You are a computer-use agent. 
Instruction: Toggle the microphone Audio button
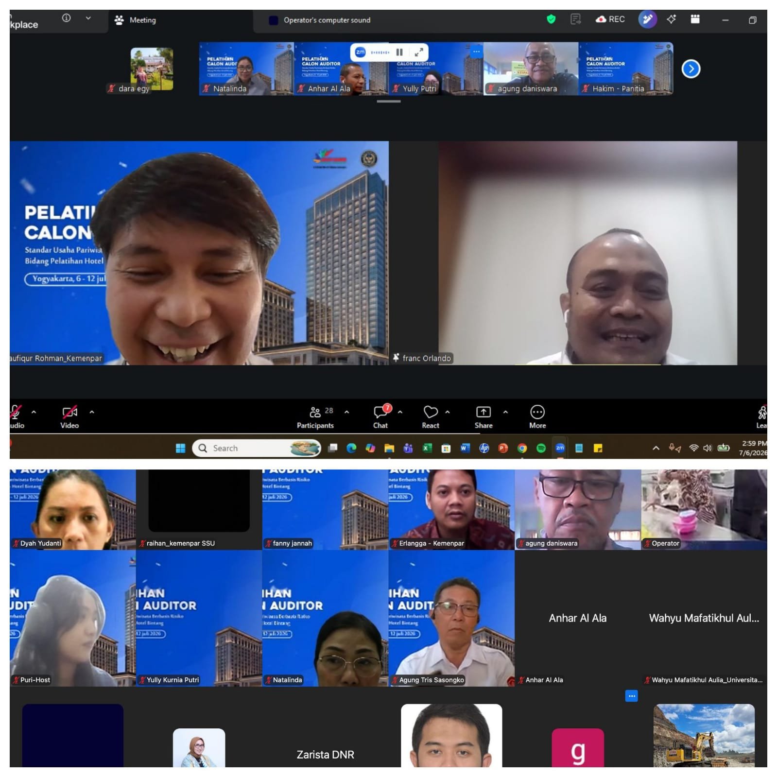[x=17, y=417]
